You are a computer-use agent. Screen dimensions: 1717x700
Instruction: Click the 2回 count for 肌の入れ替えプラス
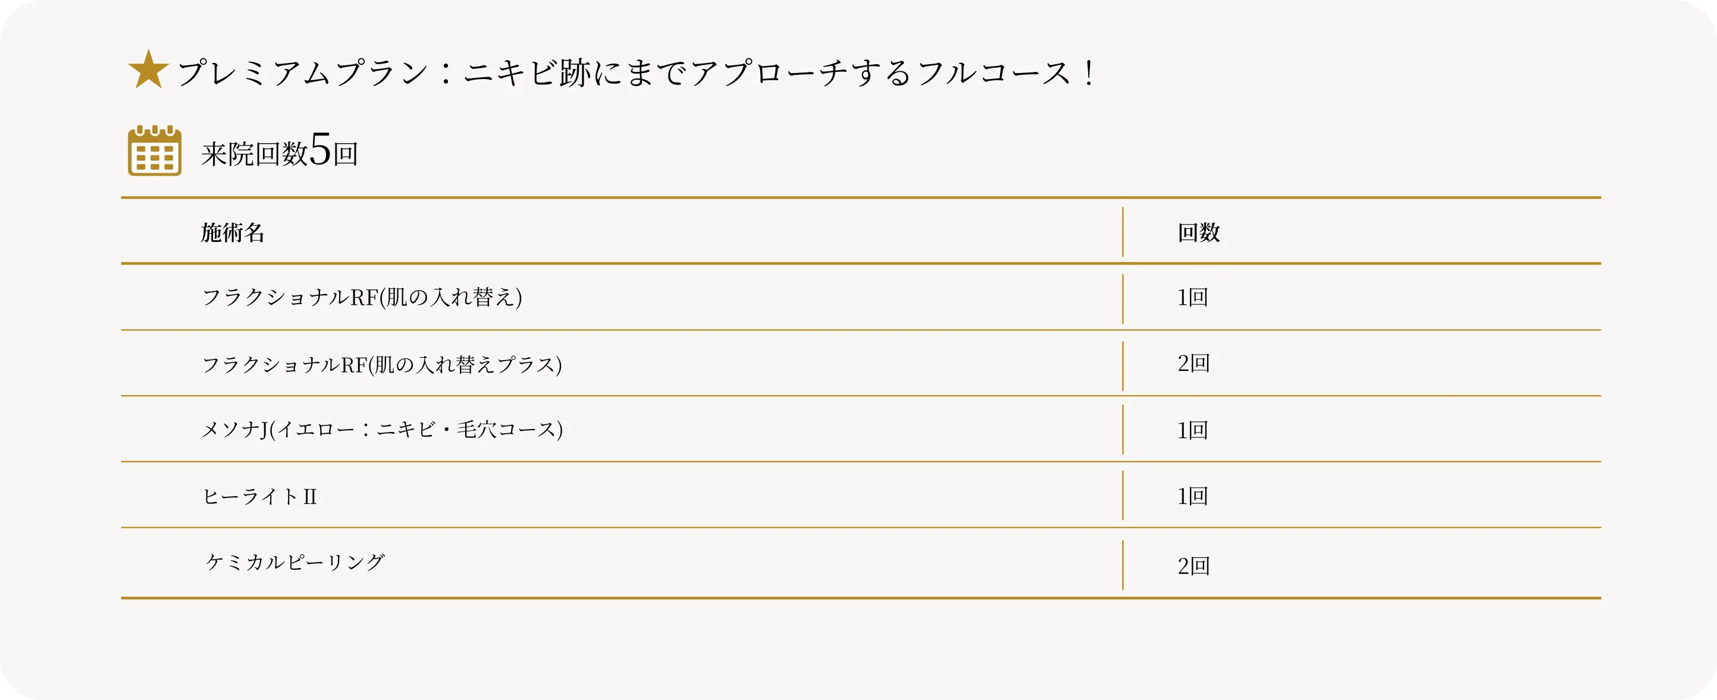(x=1193, y=364)
